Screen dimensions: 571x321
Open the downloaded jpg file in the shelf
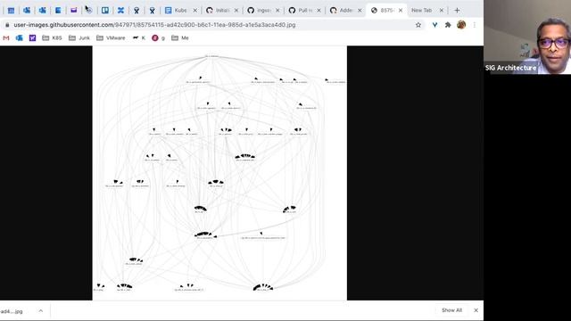pyautogui.click(x=12, y=311)
